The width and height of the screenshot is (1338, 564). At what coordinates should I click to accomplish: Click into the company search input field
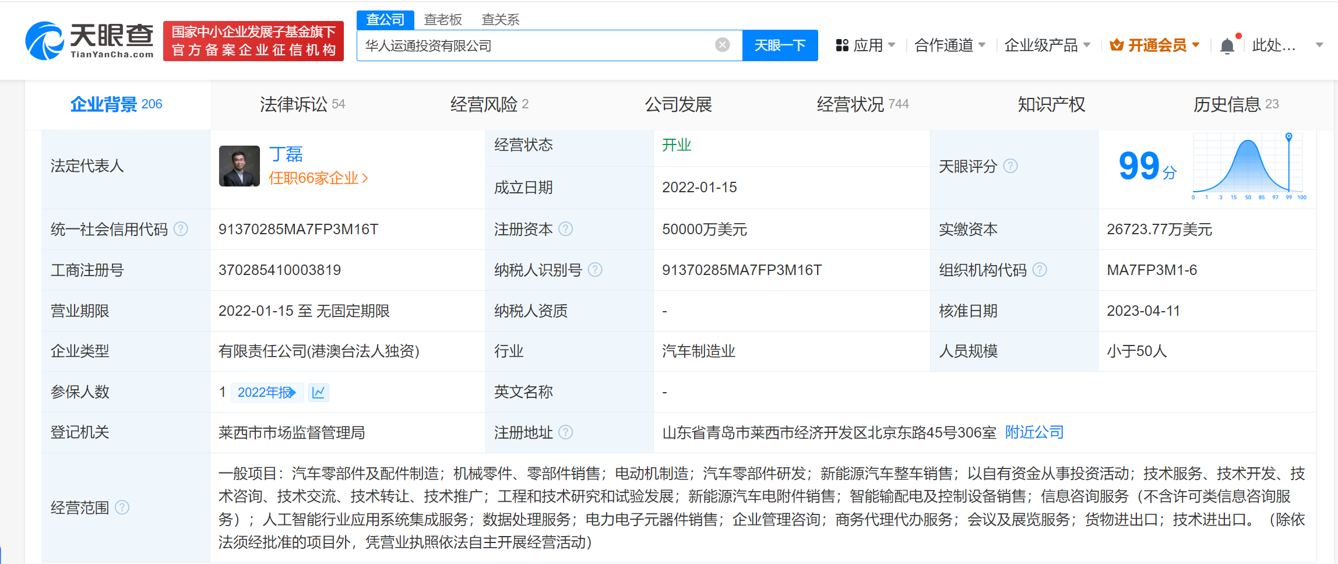[536, 45]
